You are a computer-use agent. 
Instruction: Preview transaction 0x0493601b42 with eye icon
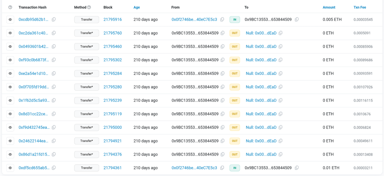10,46
